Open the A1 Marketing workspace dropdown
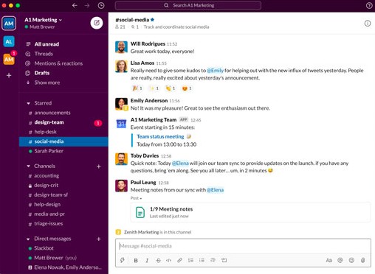The height and width of the screenshot is (274, 375). [43, 20]
